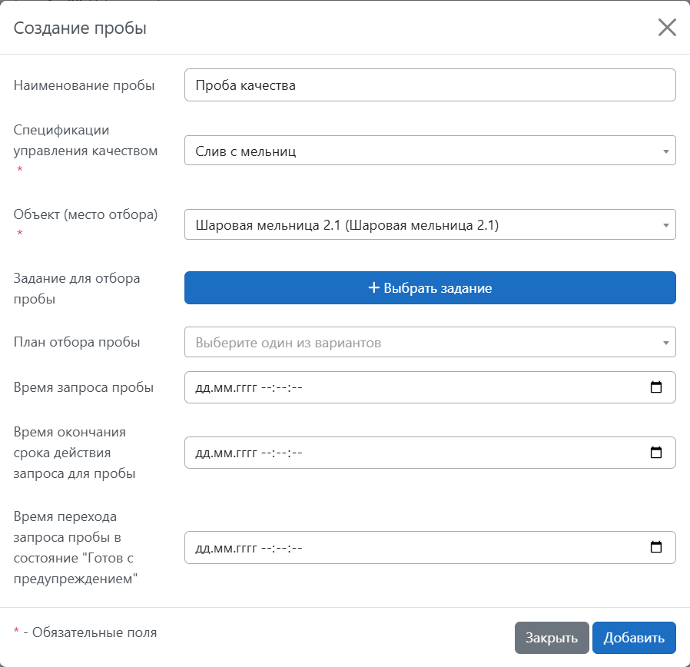Close the Создание пробы dialog with X
Image resolution: width=690 pixels, height=667 pixels.
click(666, 28)
